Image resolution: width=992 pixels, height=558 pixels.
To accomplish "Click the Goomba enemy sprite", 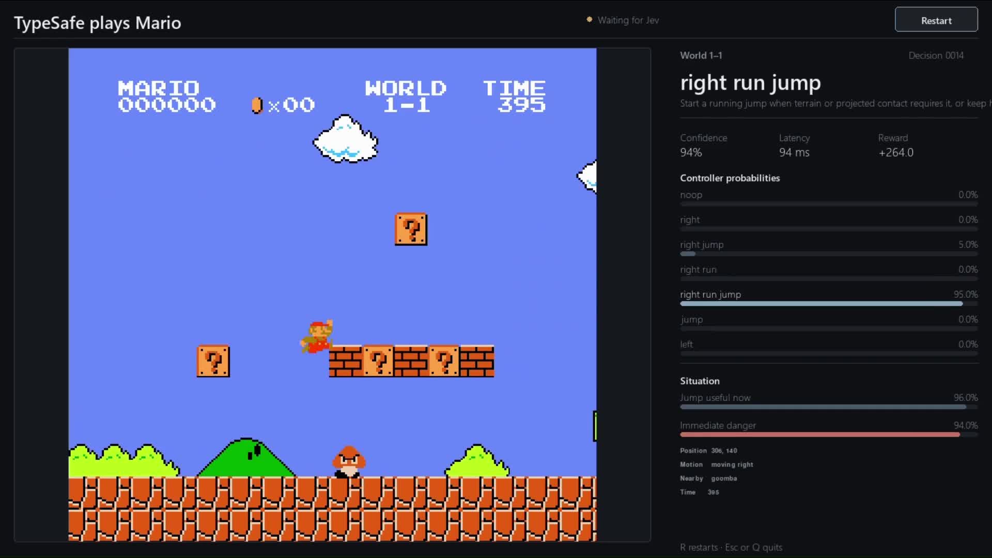I will [x=349, y=462].
